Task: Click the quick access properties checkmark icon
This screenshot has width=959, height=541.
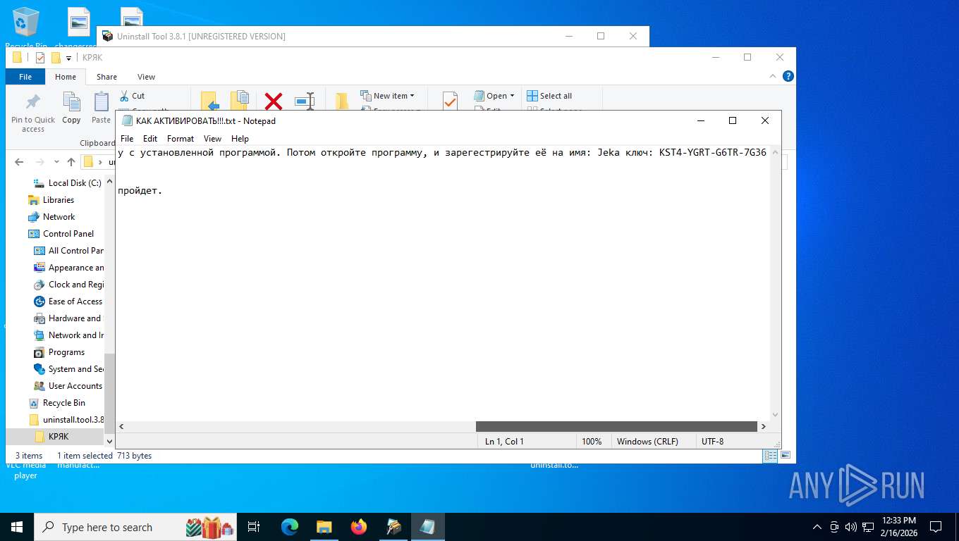Action: pos(40,58)
